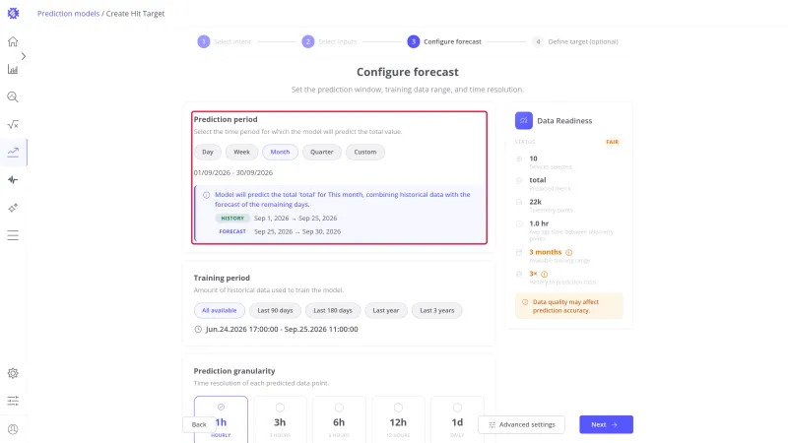Go to step 1 Select intent
The image size is (788, 443).
(225, 41)
